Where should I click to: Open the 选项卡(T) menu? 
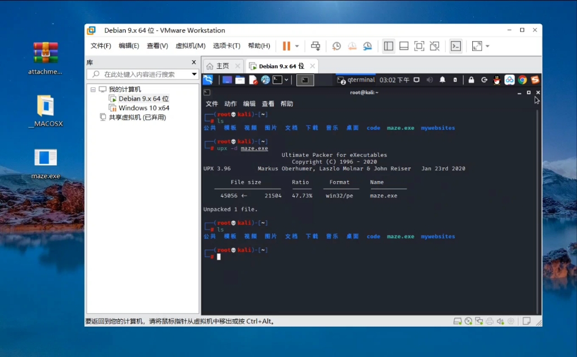[x=227, y=46]
